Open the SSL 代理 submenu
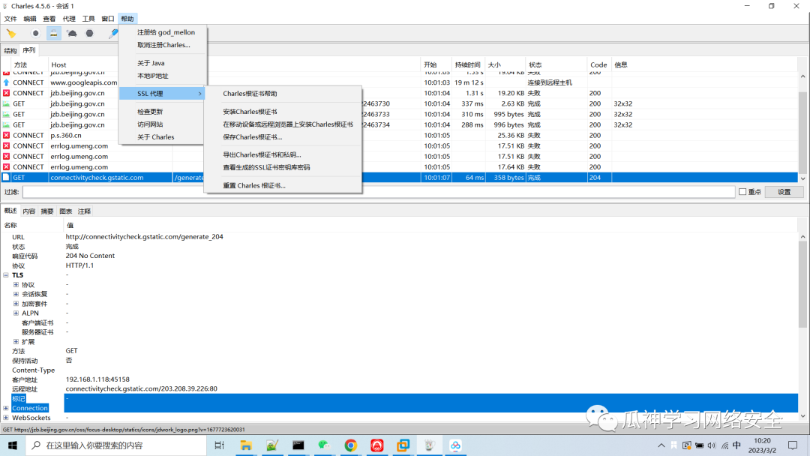Screen dimensions: 810x456 (x=162, y=94)
